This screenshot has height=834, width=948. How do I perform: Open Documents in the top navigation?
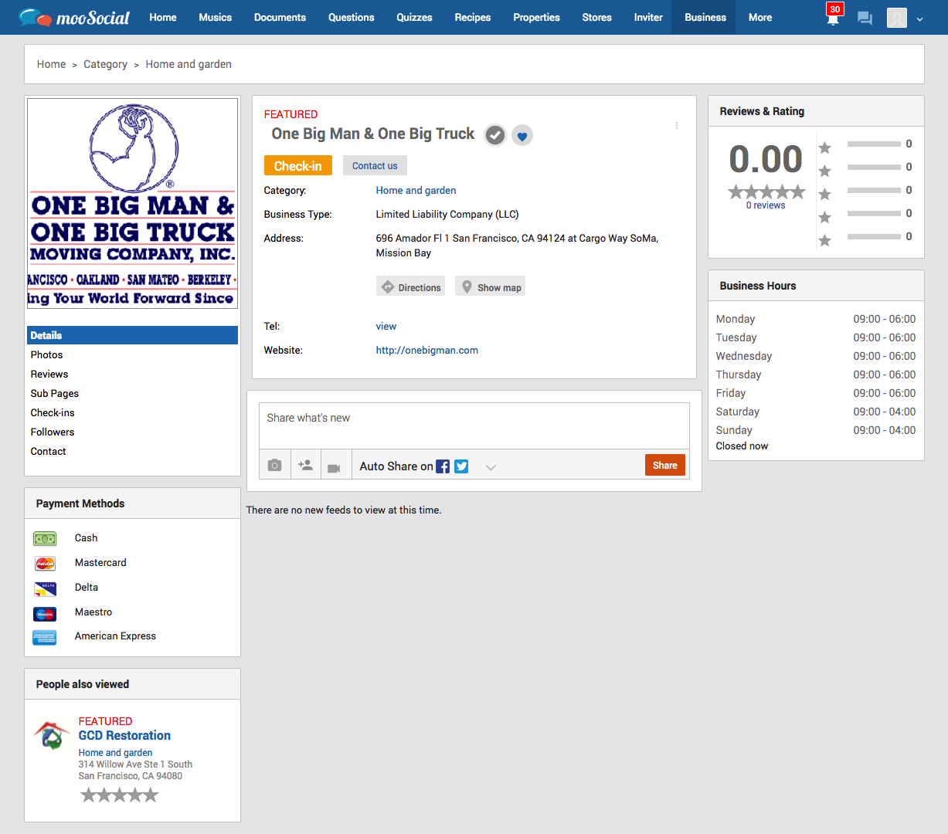pyautogui.click(x=280, y=17)
